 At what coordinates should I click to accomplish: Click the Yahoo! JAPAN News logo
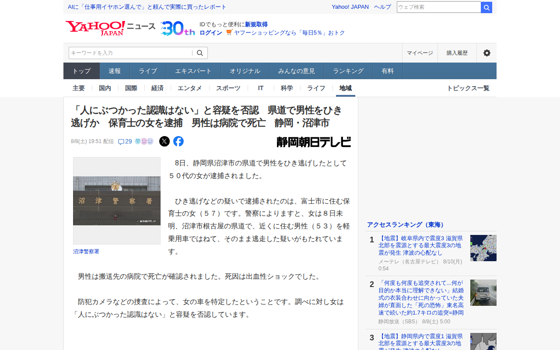(111, 28)
